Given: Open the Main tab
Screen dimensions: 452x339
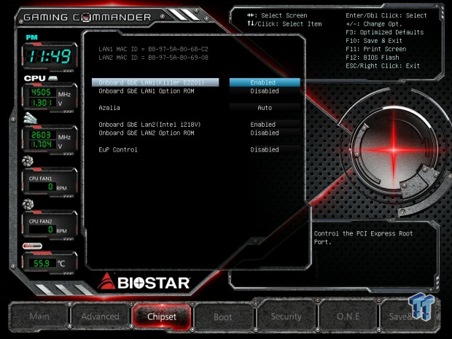Looking at the screenshot, I should coord(39,316).
